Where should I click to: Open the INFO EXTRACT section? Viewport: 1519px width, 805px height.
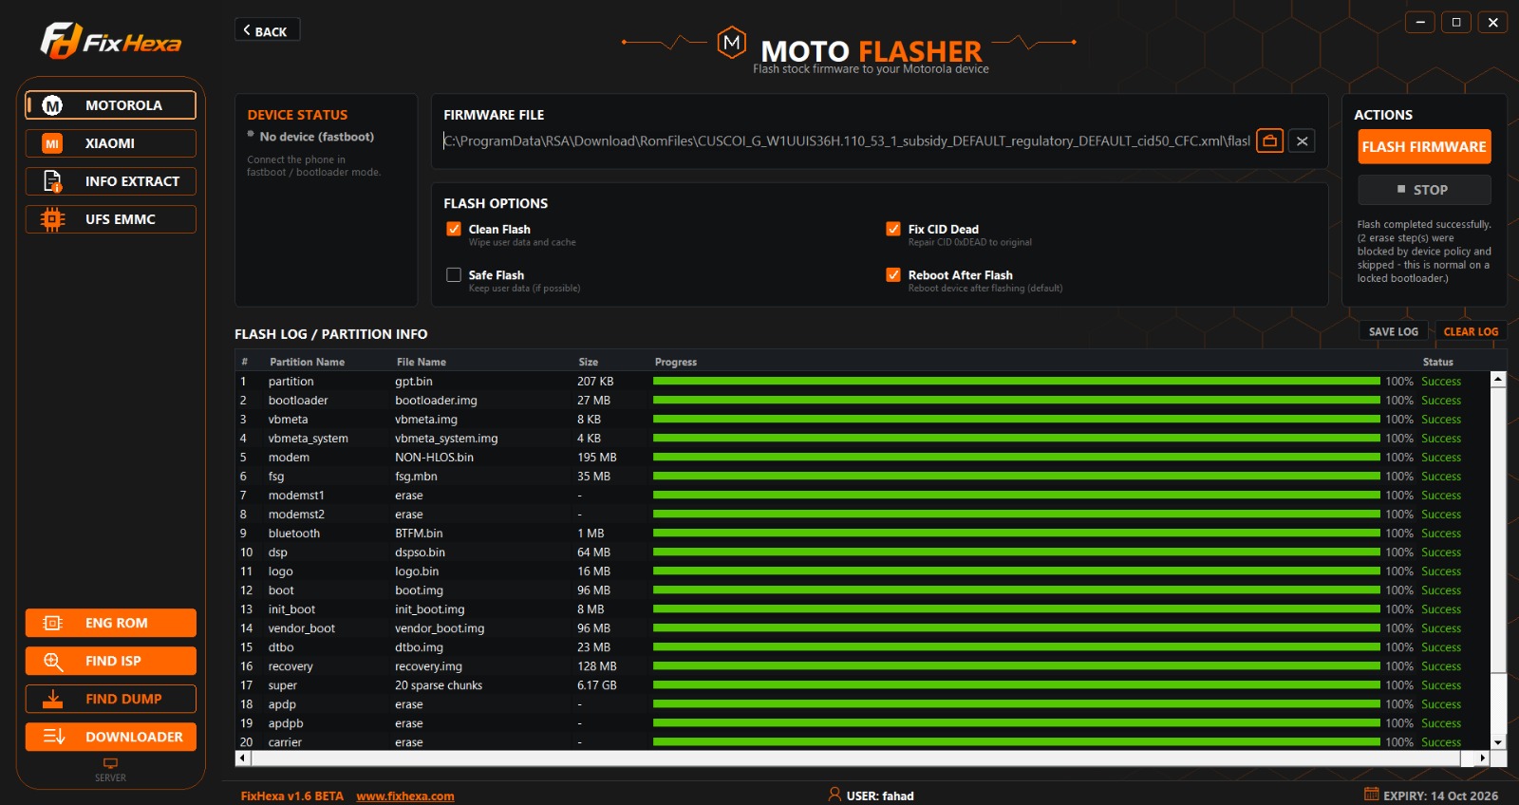pos(111,181)
